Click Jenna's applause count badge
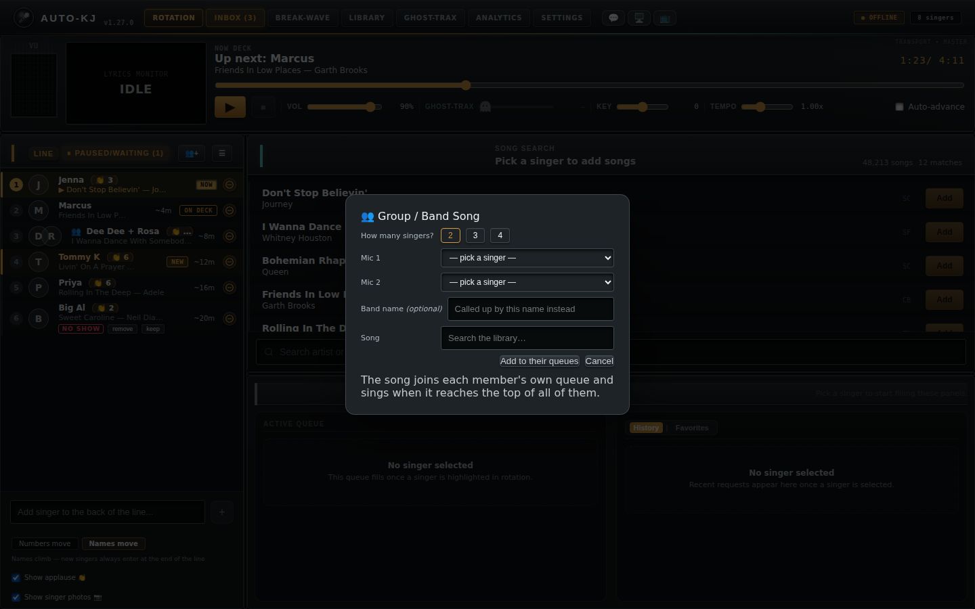The width and height of the screenshot is (975, 609). [x=104, y=180]
